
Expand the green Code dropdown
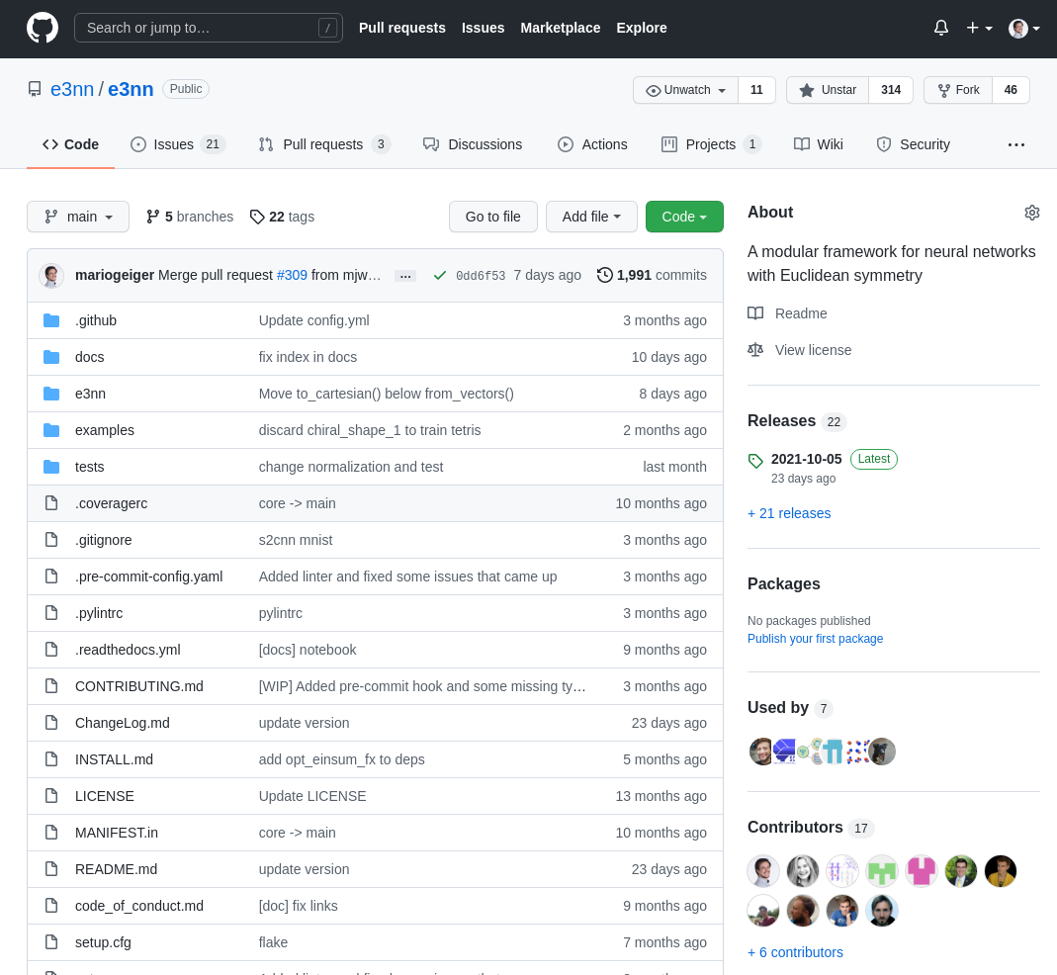pos(684,217)
